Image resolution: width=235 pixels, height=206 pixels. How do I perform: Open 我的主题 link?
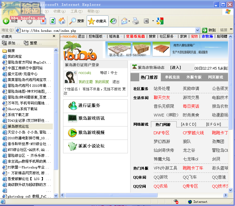(x=86, y=82)
